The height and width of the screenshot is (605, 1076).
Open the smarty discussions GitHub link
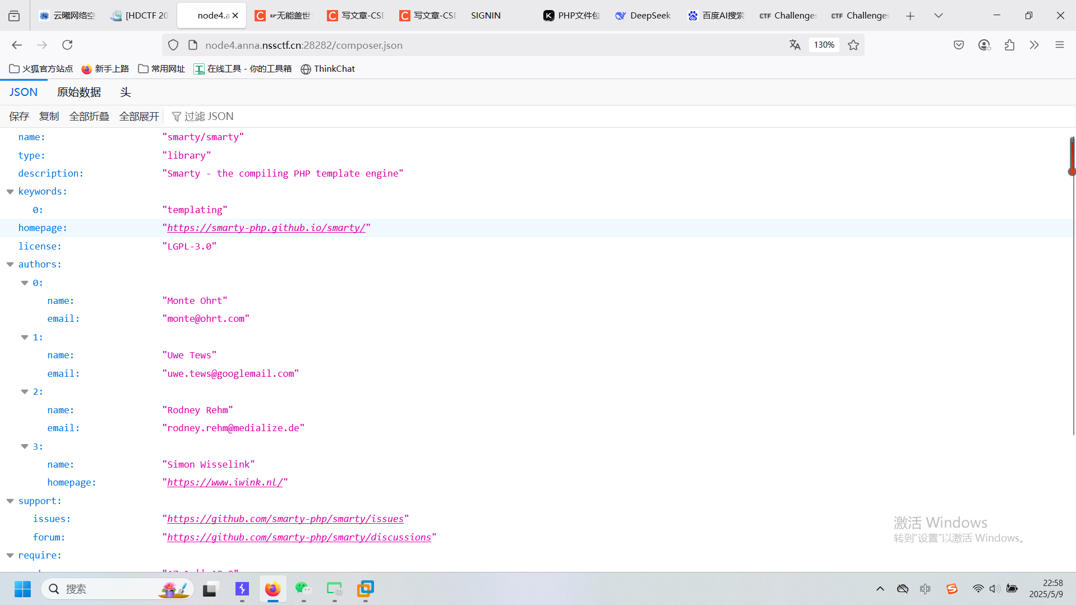point(299,538)
